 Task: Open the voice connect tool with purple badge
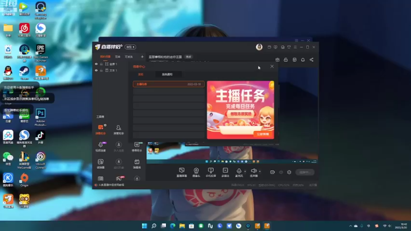tap(101, 147)
